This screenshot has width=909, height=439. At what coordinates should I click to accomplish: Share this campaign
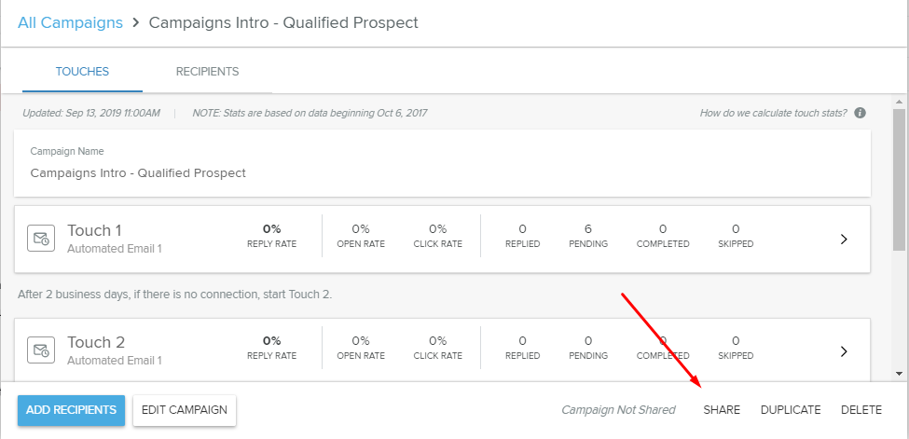(722, 410)
